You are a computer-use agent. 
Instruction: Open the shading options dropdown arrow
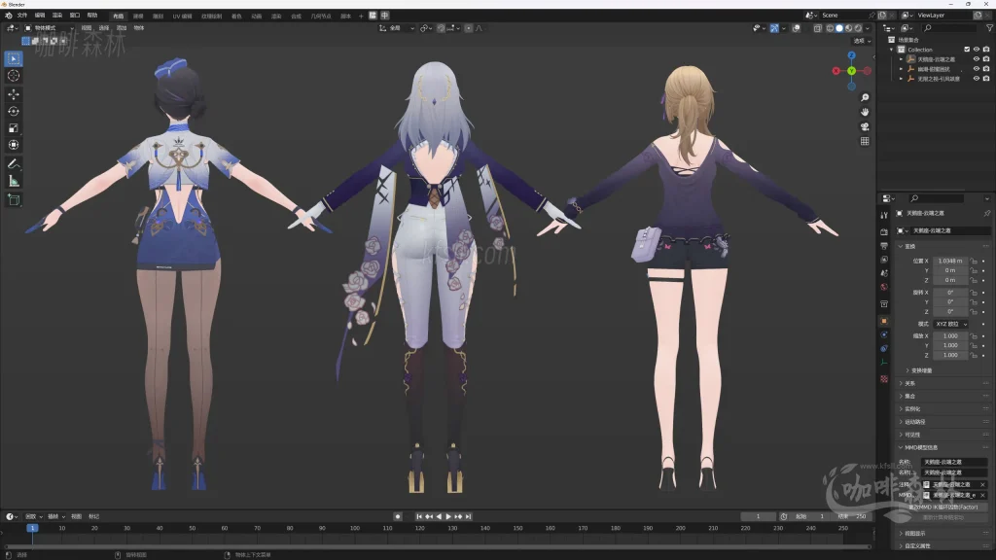tap(868, 28)
